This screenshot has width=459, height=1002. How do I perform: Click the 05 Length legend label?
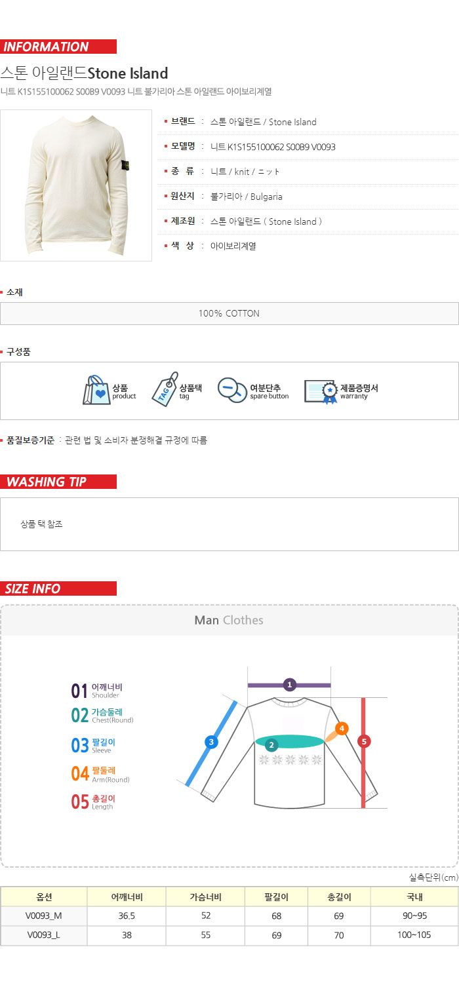[x=93, y=802]
